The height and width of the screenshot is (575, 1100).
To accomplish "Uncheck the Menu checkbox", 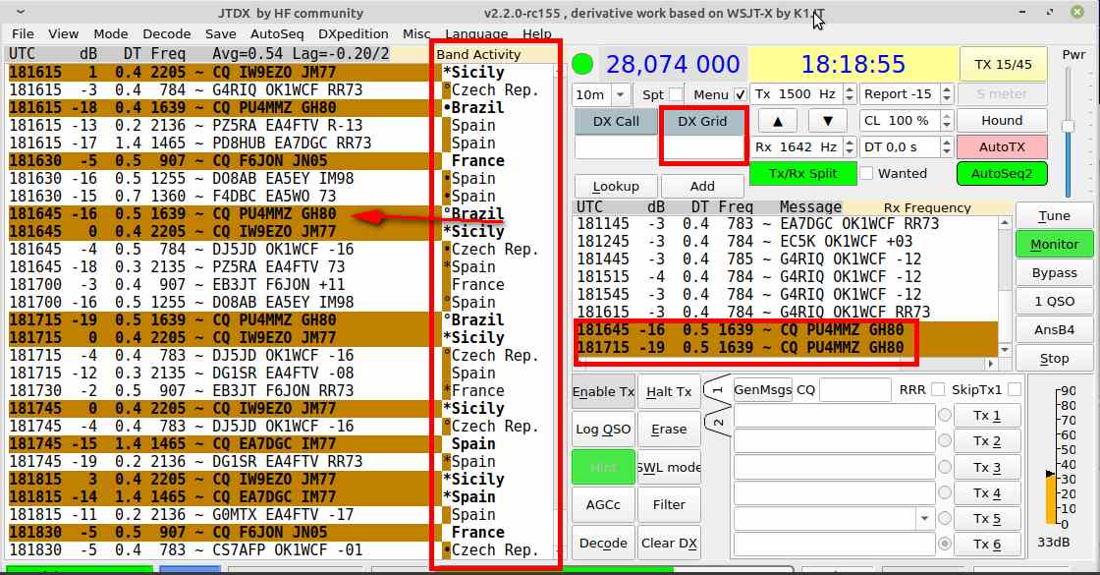I will tap(742, 95).
